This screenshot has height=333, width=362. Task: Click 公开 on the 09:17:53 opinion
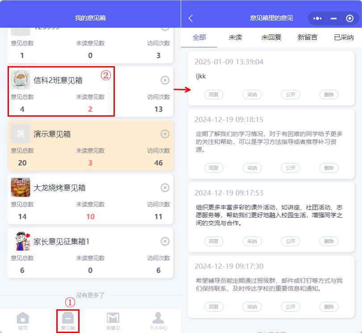[290, 241]
